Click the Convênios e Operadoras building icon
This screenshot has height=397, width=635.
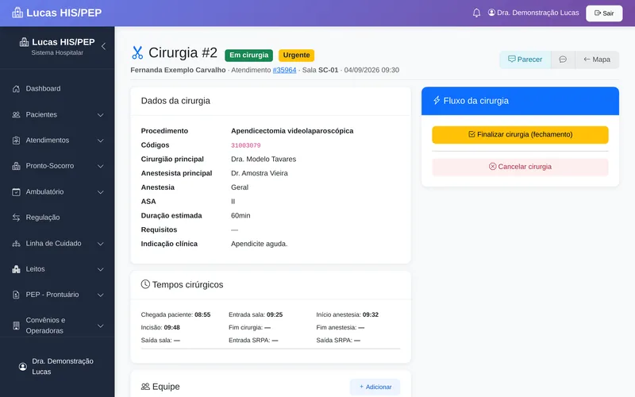[x=16, y=326]
